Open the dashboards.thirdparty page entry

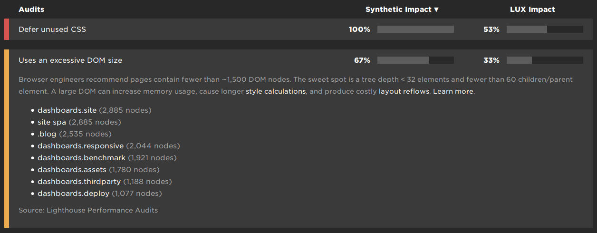[x=79, y=182]
